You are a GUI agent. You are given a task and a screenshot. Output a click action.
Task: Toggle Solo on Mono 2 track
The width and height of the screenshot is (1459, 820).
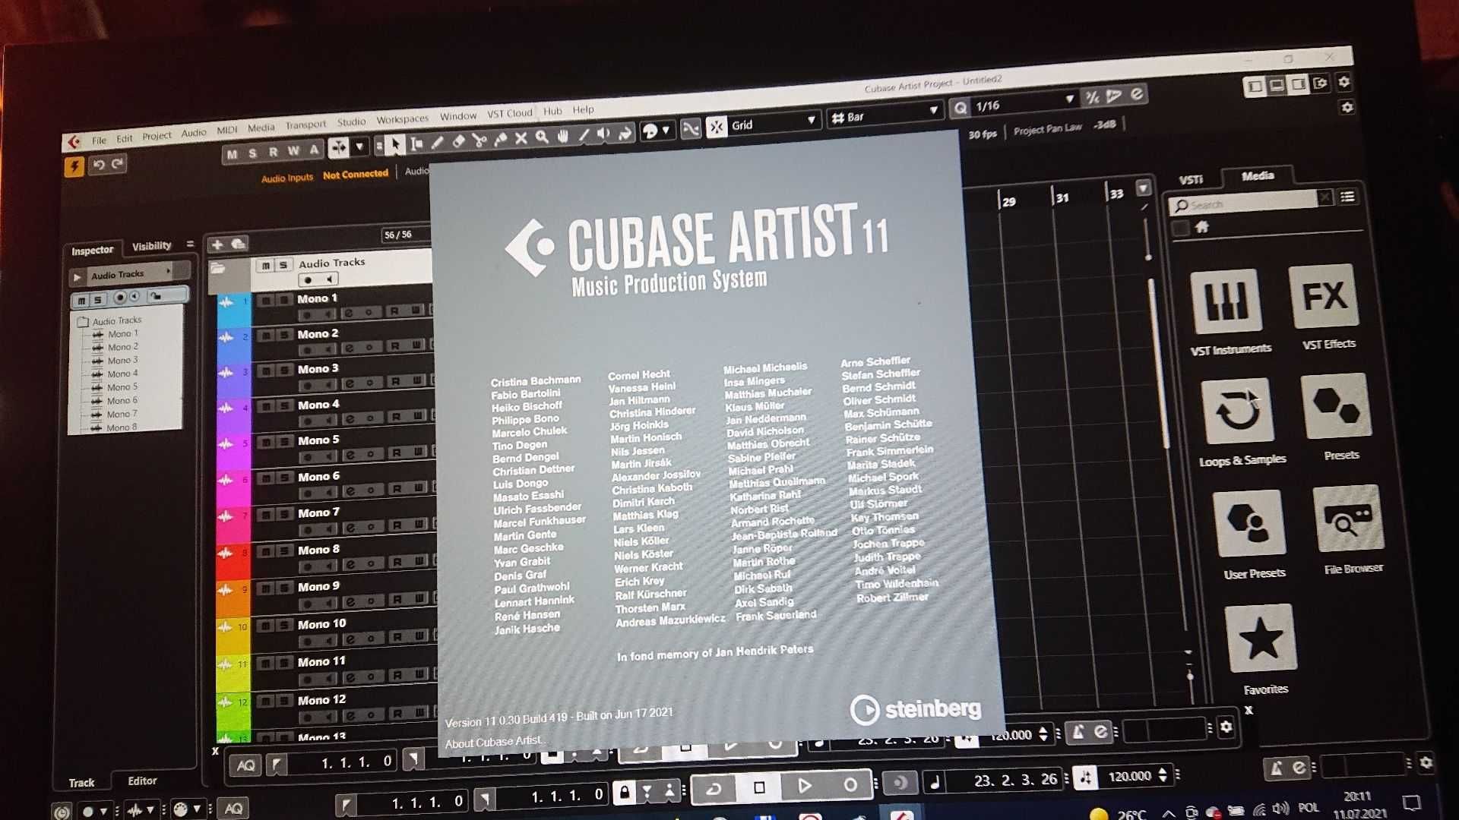tap(284, 335)
